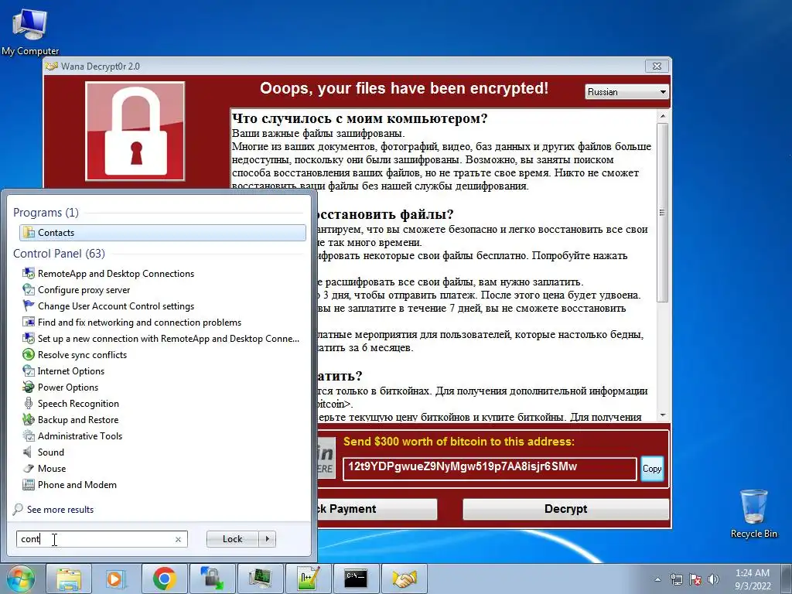792x594 pixels.
Task: Open Contacts in Programs results
Action: [162, 232]
